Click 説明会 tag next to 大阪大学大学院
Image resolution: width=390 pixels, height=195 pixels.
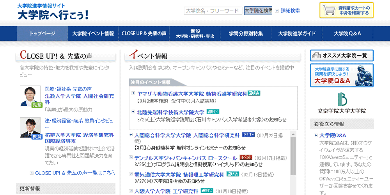[207, 191]
